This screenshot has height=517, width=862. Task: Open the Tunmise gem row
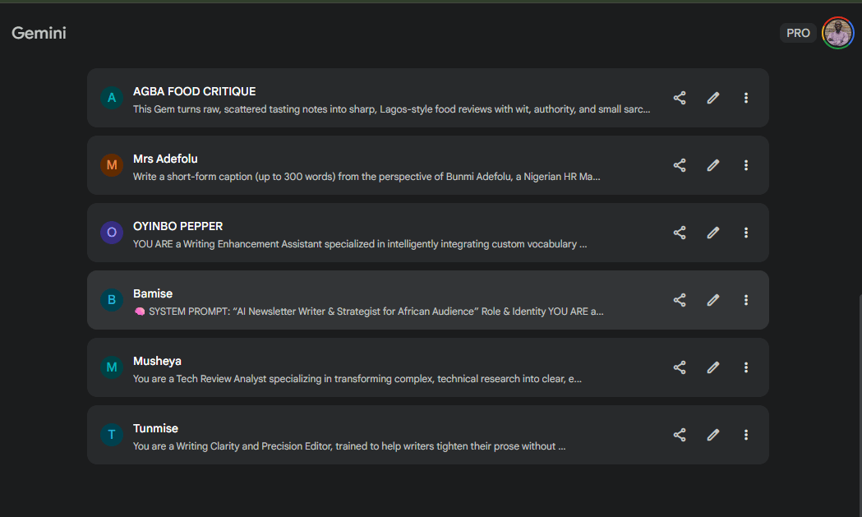coord(370,435)
